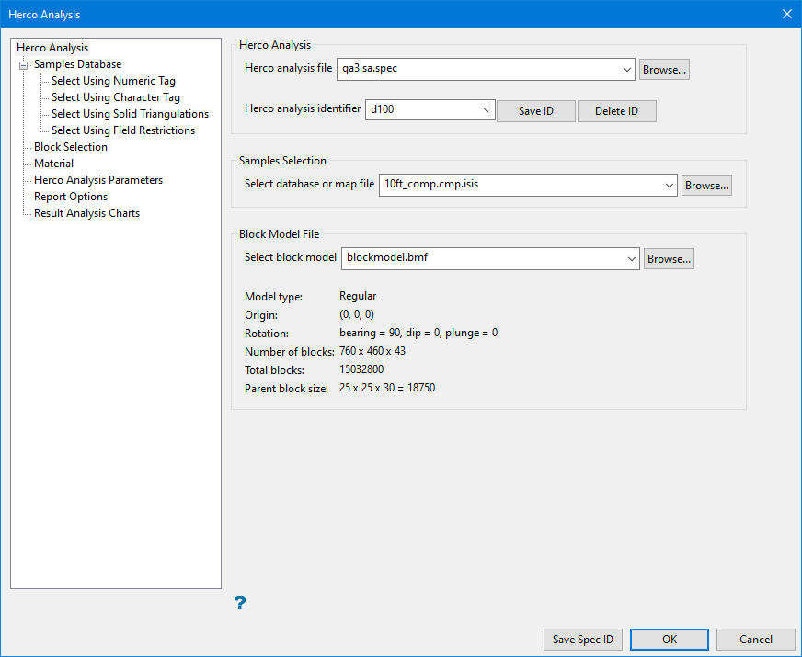Close the Herco Analysis dialog window
Screen dimensions: 802x657
pos(786,14)
